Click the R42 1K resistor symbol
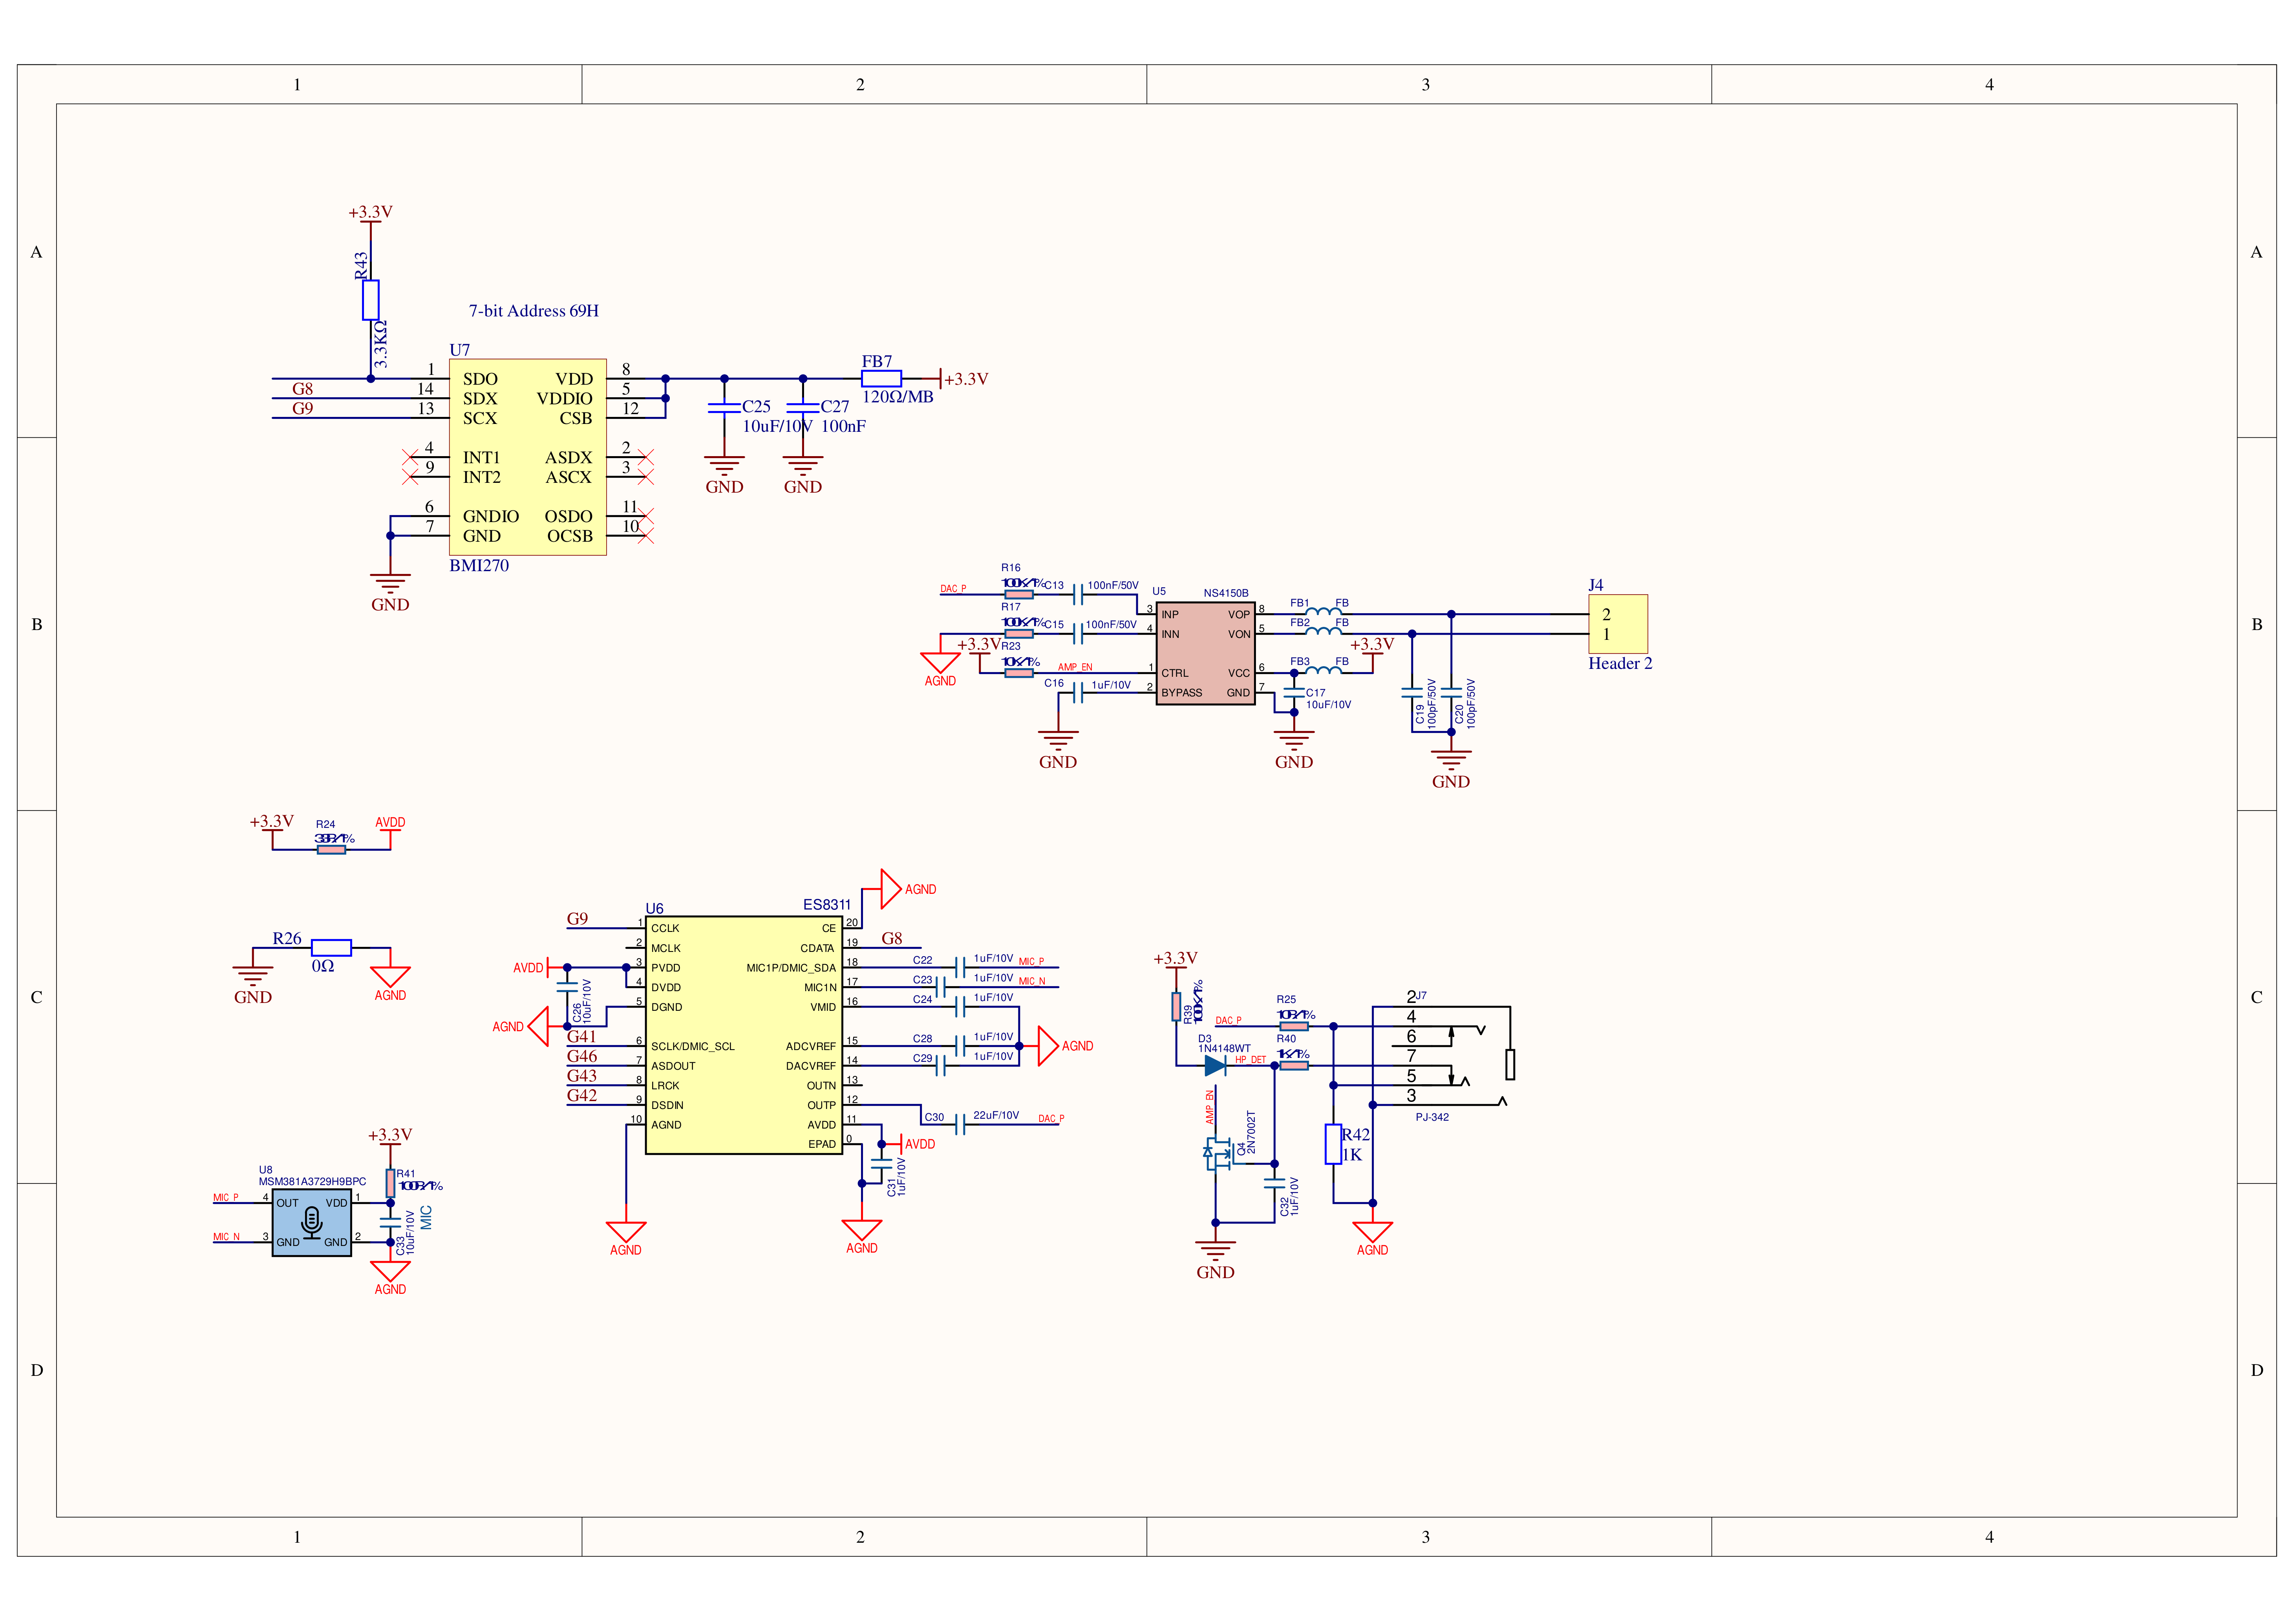This screenshot has width=2296, height=1622. (1333, 1144)
